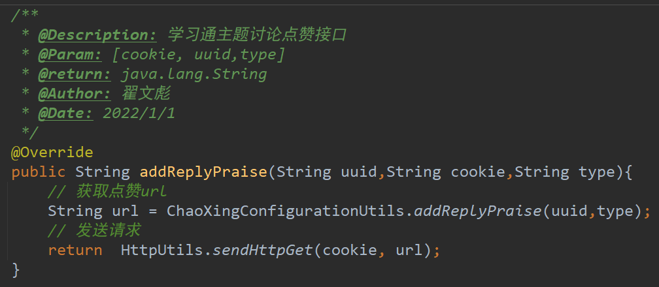Click the return keyword before HttpUtils
This screenshot has height=287, width=659.
click(x=75, y=250)
